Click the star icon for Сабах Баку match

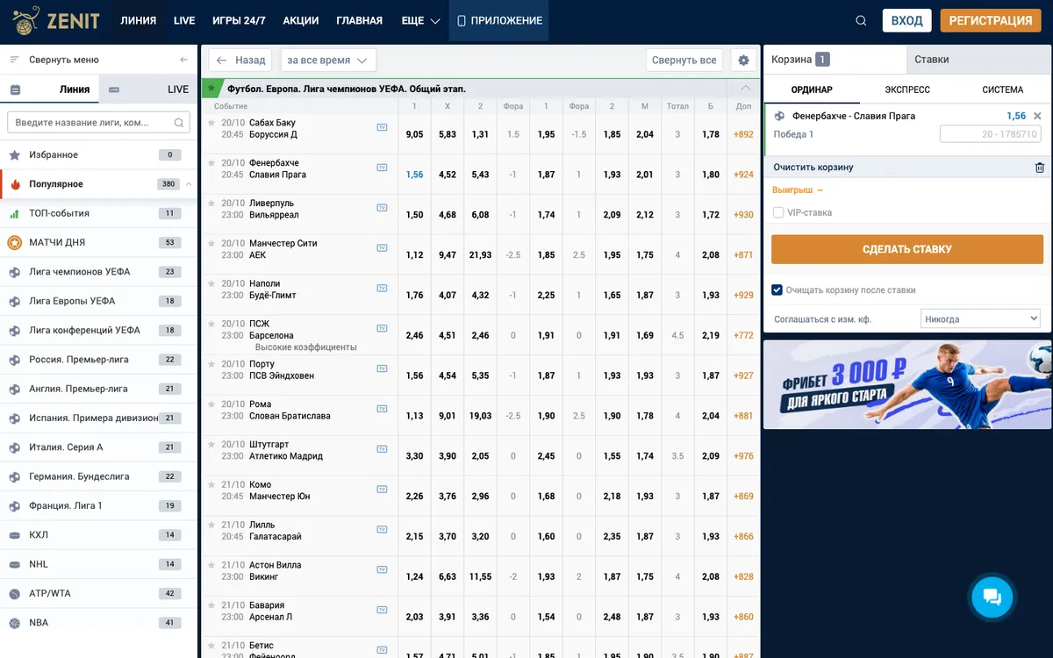pyautogui.click(x=211, y=124)
